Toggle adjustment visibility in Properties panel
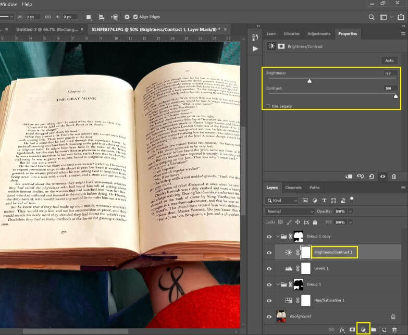The image size is (408, 335). [x=383, y=177]
